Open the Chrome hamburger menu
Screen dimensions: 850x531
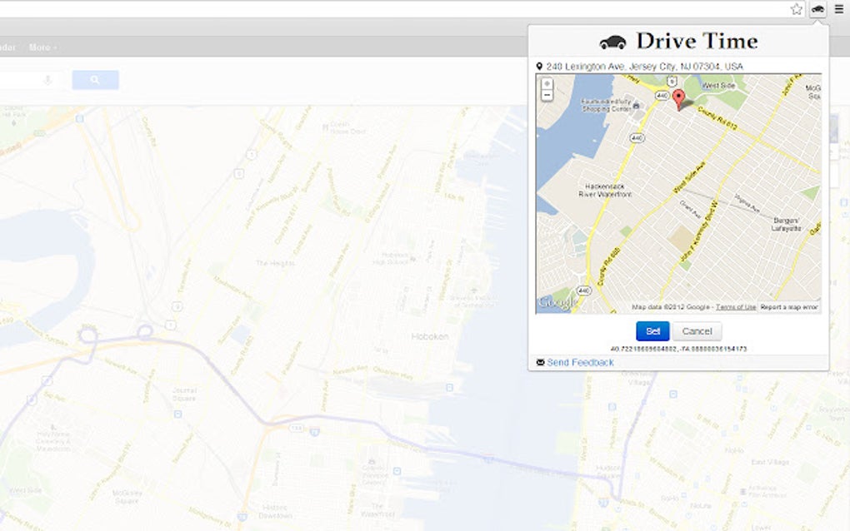coord(841,9)
